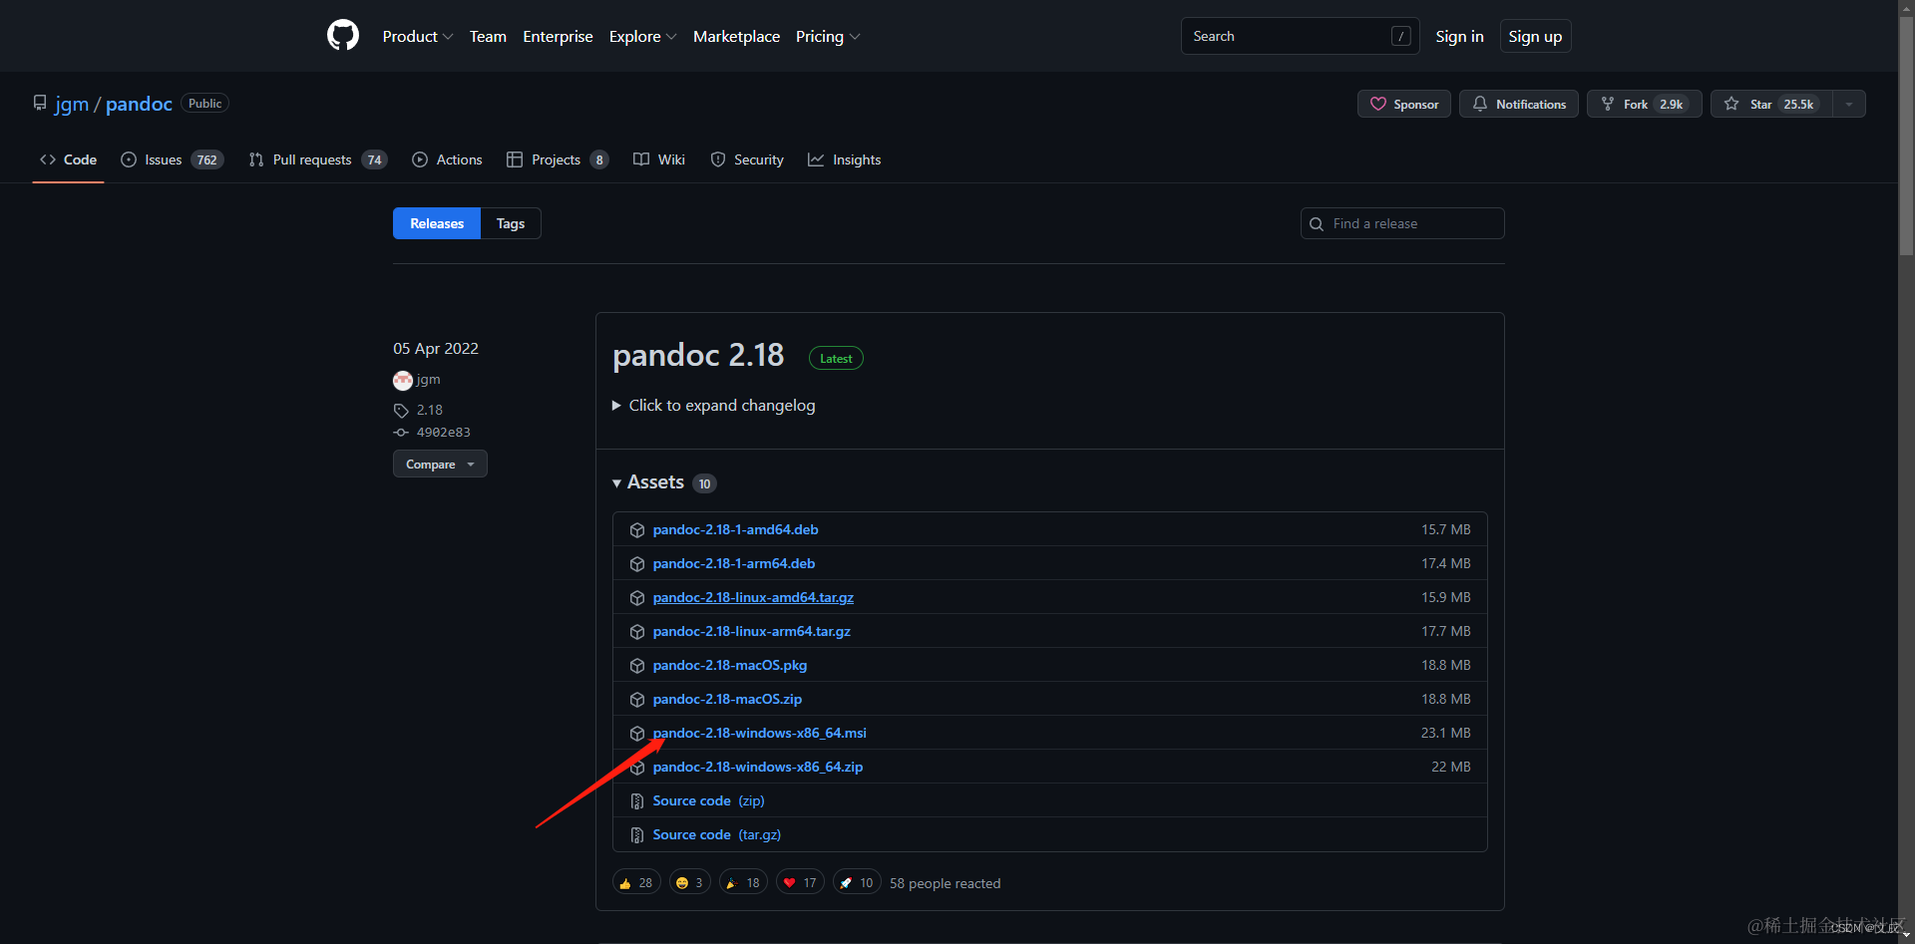Switch to the Tags view
The height and width of the screenshot is (944, 1915).
pos(511,223)
